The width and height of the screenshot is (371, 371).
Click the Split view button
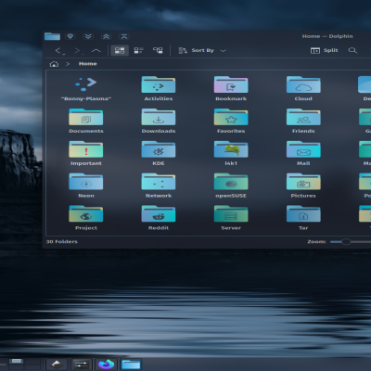pyautogui.click(x=325, y=50)
